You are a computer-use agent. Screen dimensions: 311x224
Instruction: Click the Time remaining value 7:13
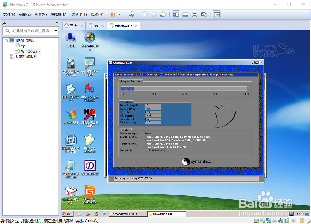pyautogui.click(x=153, y=122)
